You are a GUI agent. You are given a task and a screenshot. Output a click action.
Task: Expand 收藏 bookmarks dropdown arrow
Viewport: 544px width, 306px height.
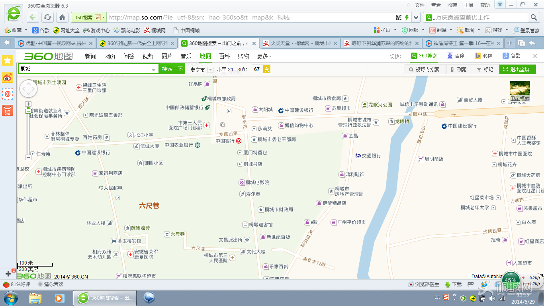[26, 30]
